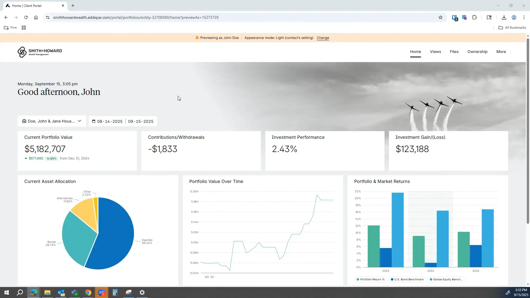Reload the page
The width and height of the screenshot is (530, 298).
[x=26, y=17]
